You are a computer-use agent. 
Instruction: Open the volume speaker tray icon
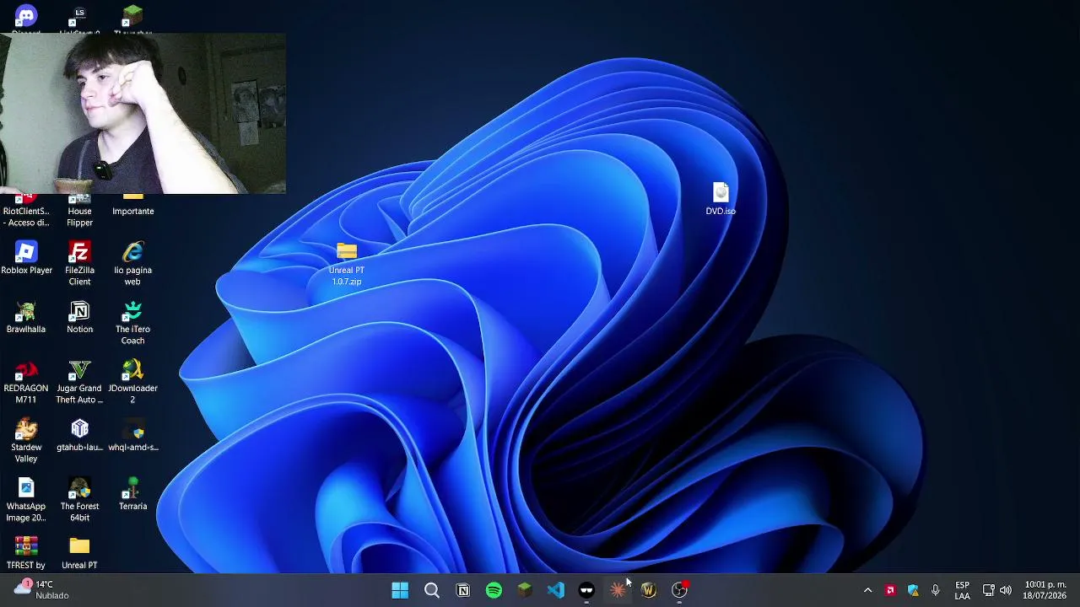(x=1005, y=590)
